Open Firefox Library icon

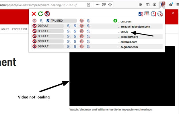click(140, 5)
